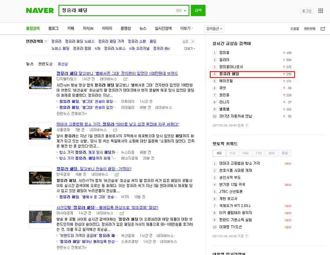Click the 서울경제 article thumbnail
Viewport: 330px width, 255px height.
click(x=40, y=134)
